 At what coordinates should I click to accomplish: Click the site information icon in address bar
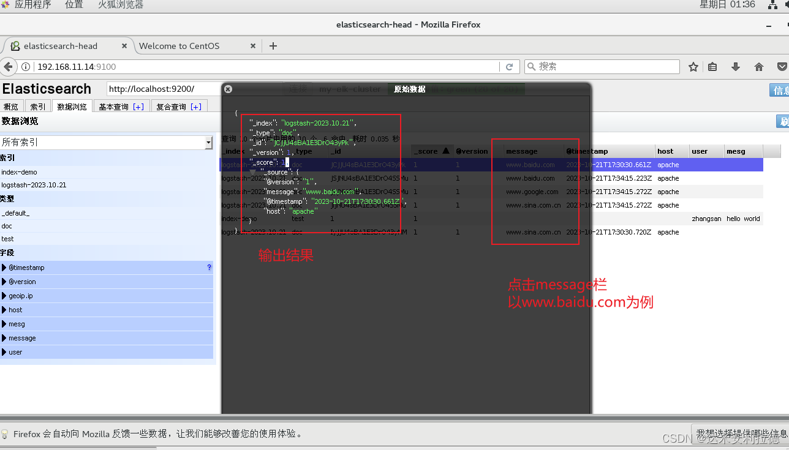coord(26,67)
